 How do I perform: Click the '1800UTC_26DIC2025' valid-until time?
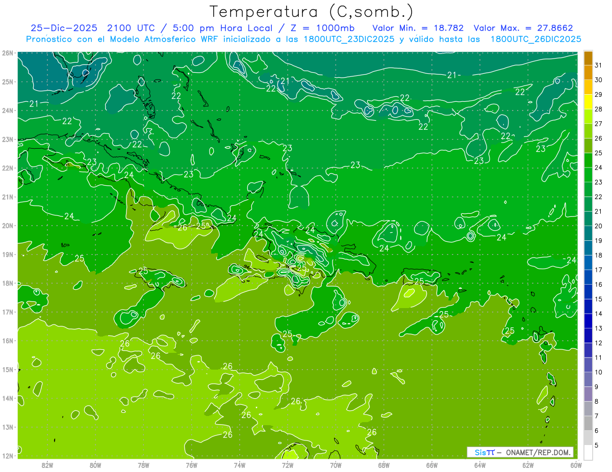point(535,39)
